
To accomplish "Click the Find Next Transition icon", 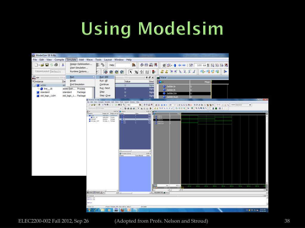I will [x=175, y=72].
